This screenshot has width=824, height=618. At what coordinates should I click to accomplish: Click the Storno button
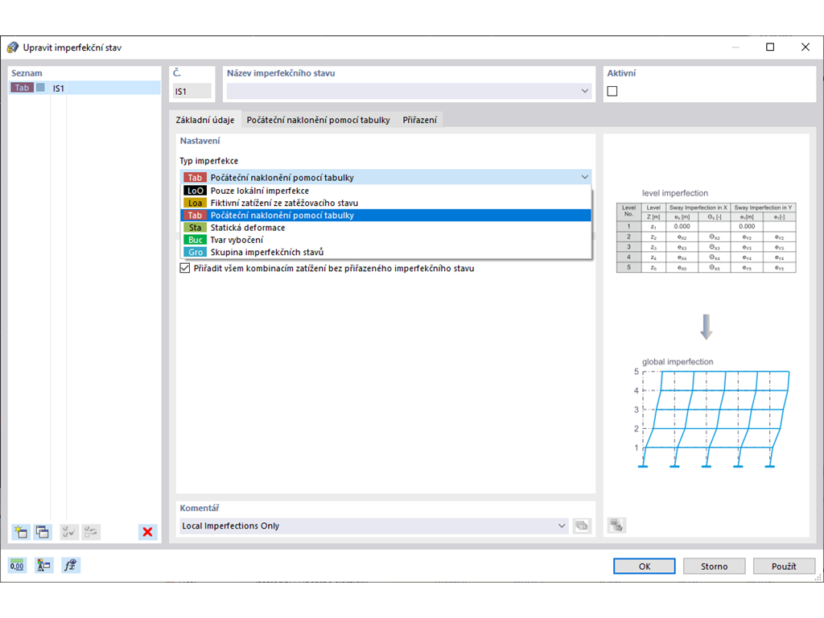tap(715, 566)
